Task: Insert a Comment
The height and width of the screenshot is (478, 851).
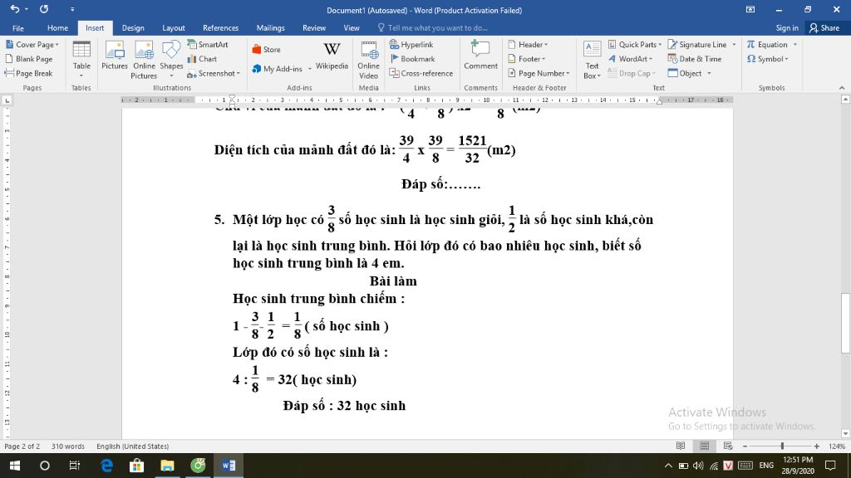Action: 480,56
